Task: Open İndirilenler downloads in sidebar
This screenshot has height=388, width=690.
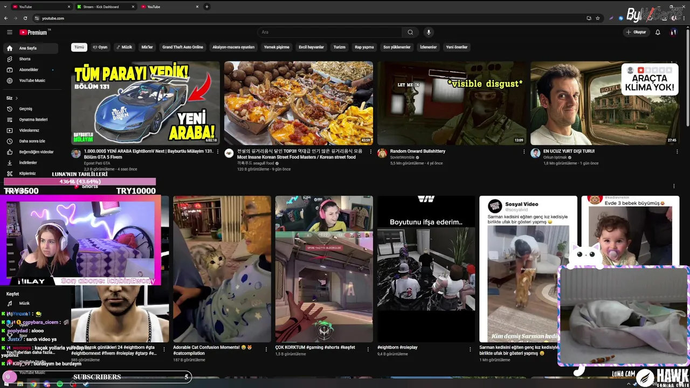Action: [31, 163]
